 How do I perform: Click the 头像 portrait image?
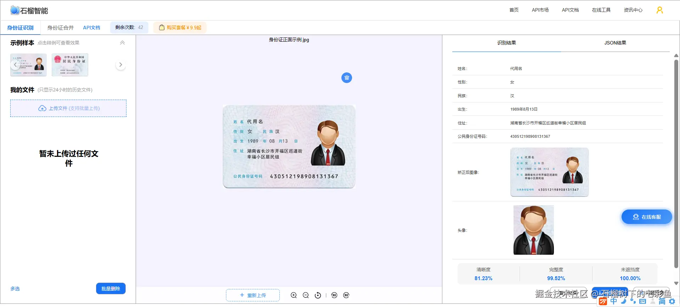pos(533,230)
